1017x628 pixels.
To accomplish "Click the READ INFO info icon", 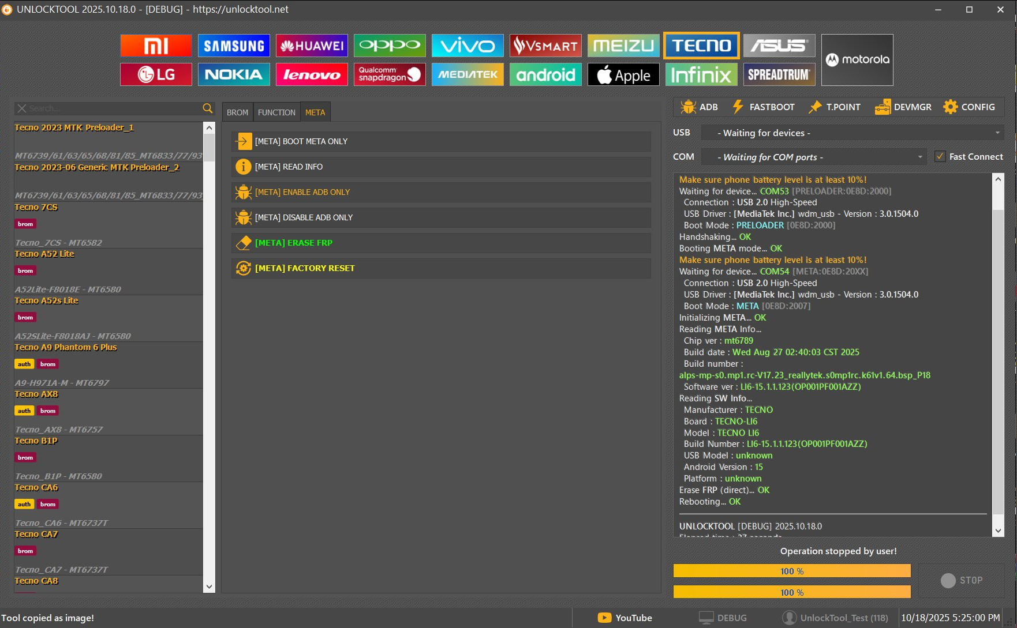I will coord(242,166).
